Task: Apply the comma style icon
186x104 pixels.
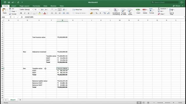Action: (x=100, y=13)
